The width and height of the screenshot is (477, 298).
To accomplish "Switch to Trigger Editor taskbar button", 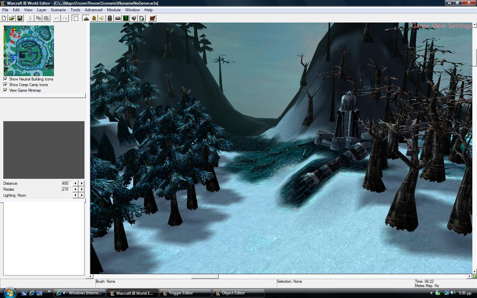I will point(185,293).
